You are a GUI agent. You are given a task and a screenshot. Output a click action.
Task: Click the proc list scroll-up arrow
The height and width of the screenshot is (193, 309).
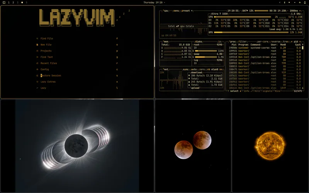(303, 45)
